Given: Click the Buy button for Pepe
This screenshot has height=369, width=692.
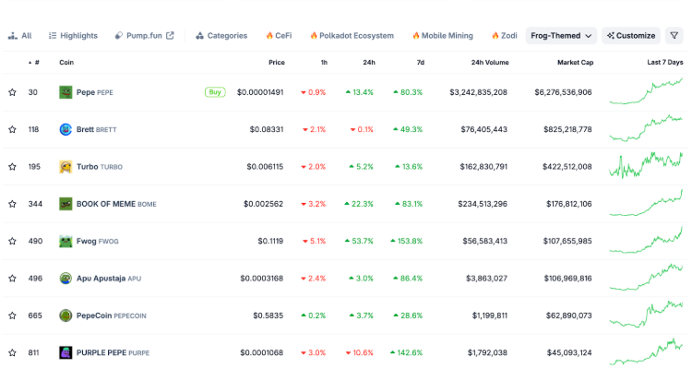Looking at the screenshot, I should click(215, 92).
